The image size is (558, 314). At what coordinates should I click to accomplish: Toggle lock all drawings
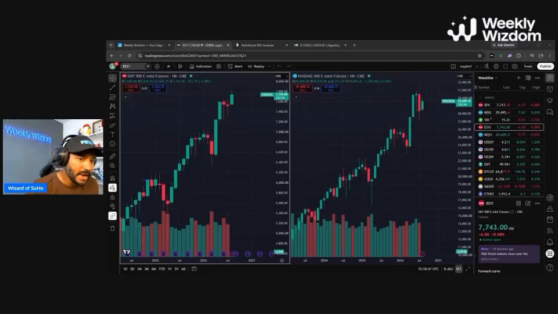(x=112, y=197)
